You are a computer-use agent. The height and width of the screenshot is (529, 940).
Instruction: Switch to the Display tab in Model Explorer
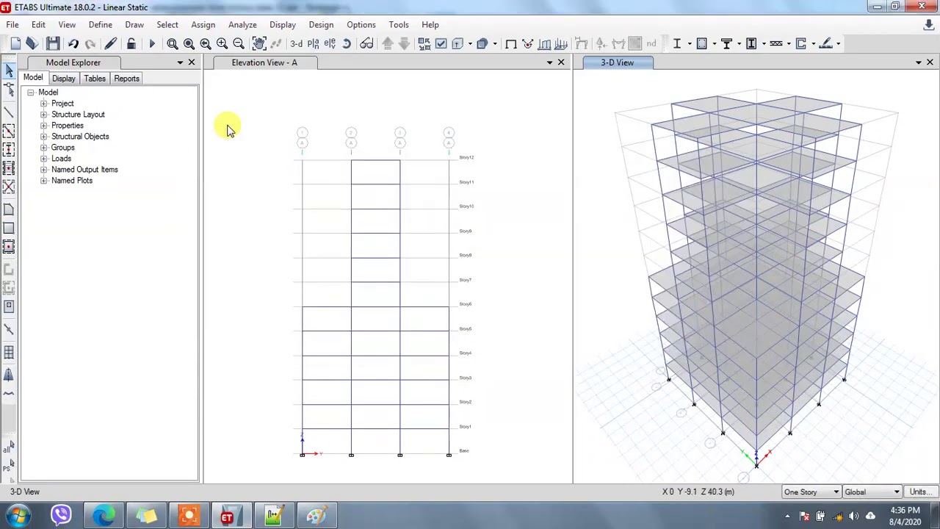tap(64, 79)
